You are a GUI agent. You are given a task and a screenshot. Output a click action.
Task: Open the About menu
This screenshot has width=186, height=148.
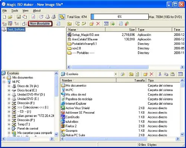tap(37, 11)
